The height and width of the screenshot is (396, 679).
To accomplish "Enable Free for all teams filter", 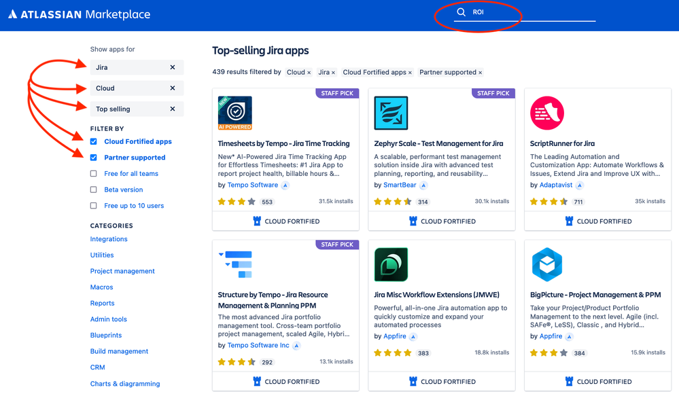I will click(x=93, y=174).
